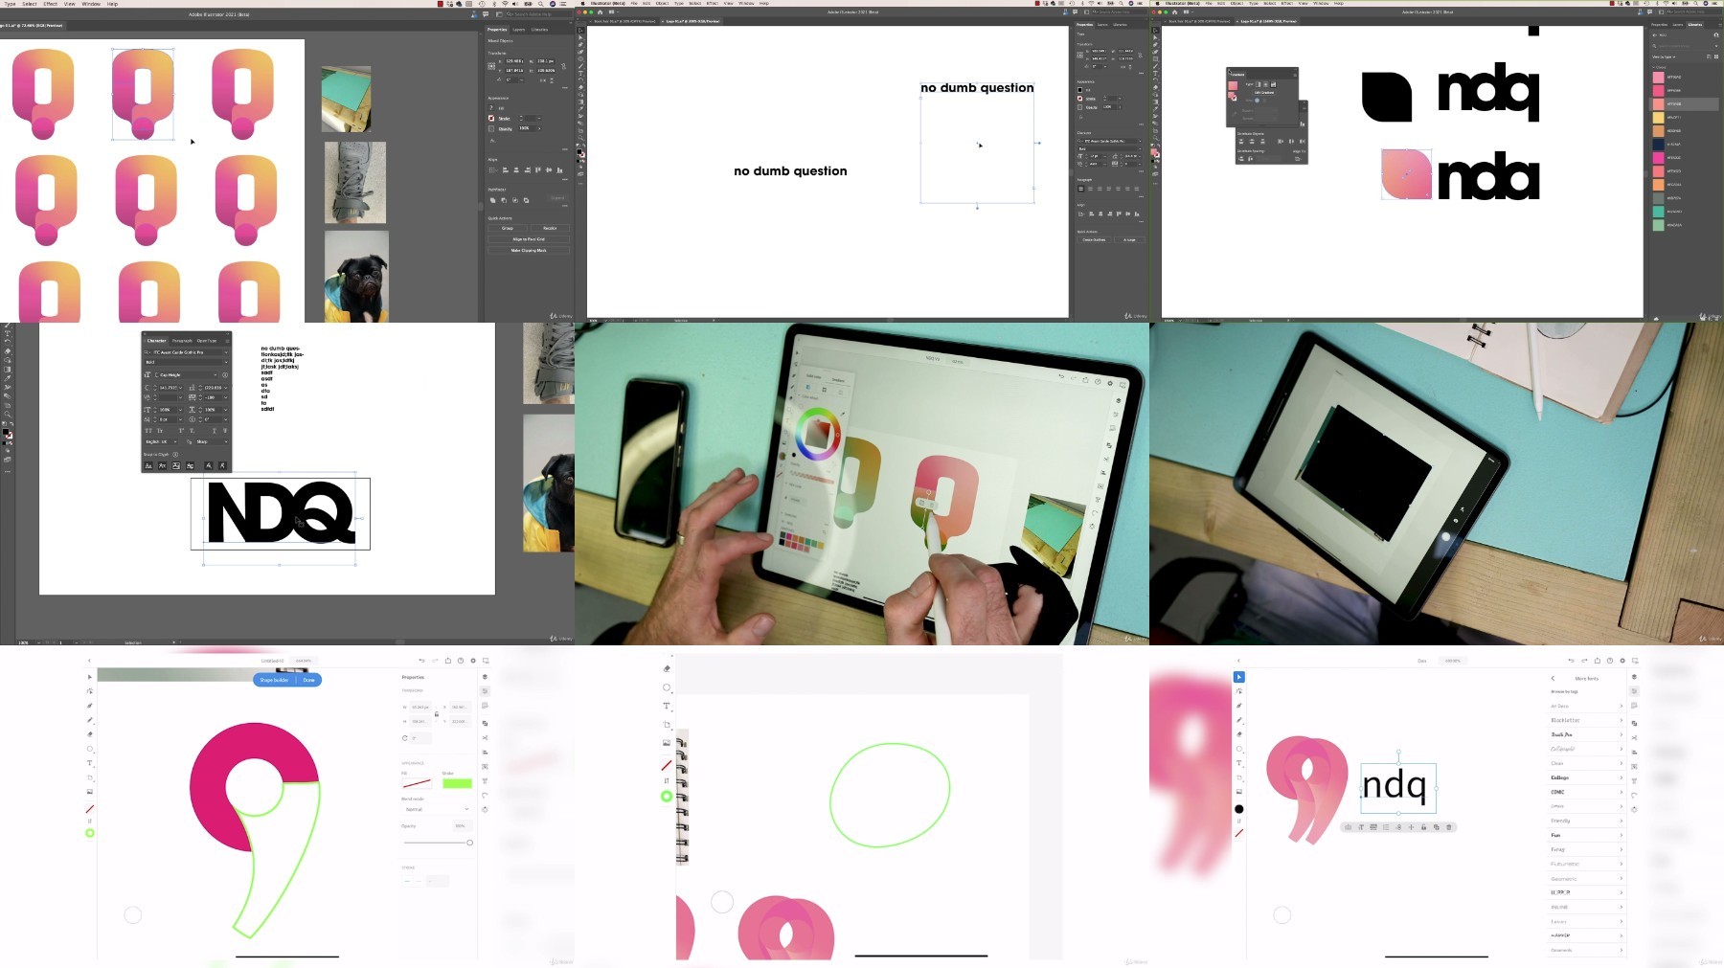Select the blue highlighted Selection arrow tool

pos(1238,677)
